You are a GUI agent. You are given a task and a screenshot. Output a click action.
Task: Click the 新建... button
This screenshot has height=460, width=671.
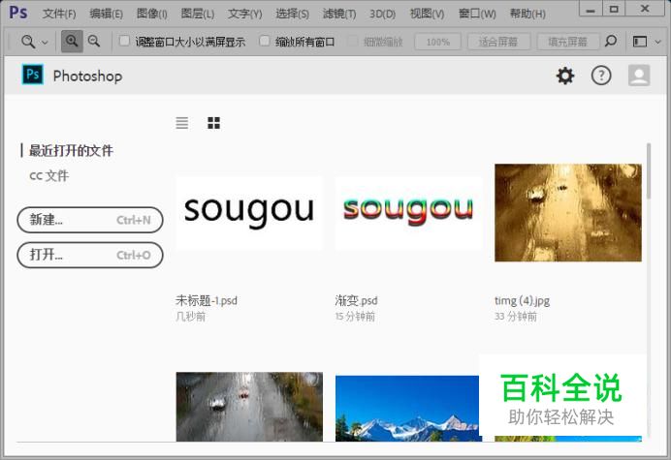tap(90, 220)
